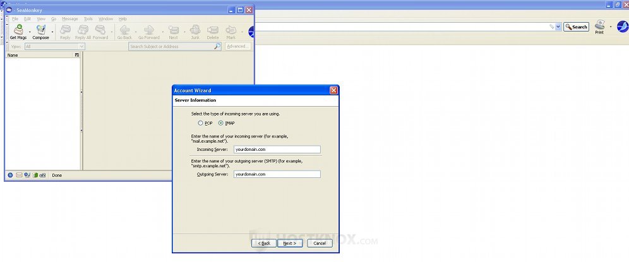
Task: Open the Message menu
Action: 70,19
